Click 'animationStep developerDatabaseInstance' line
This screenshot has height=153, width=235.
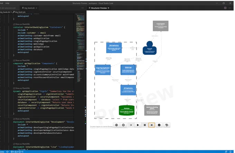coord(39,133)
